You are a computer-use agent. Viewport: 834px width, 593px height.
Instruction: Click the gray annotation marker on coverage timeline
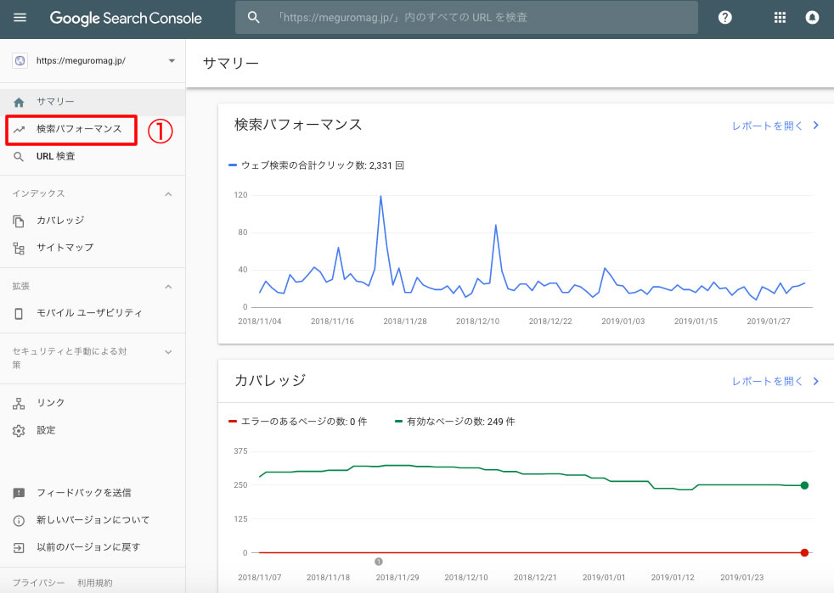[x=379, y=562]
